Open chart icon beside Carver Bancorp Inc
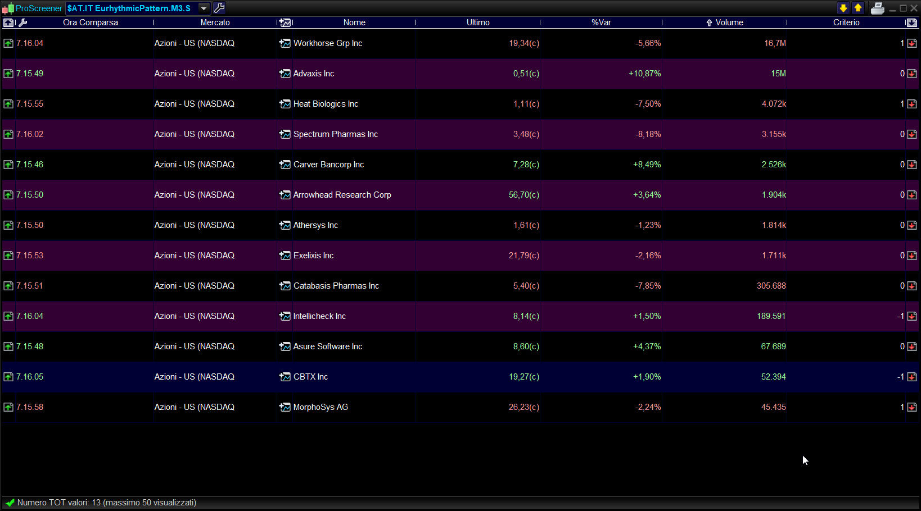This screenshot has height=511, width=921. (285, 165)
